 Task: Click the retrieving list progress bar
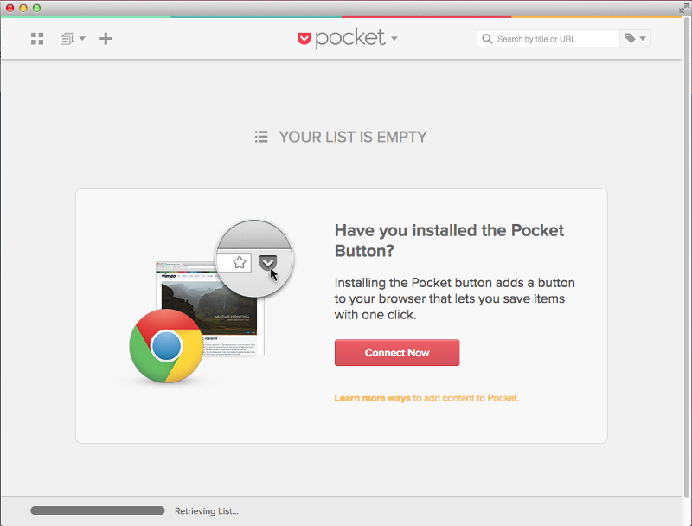tap(97, 510)
